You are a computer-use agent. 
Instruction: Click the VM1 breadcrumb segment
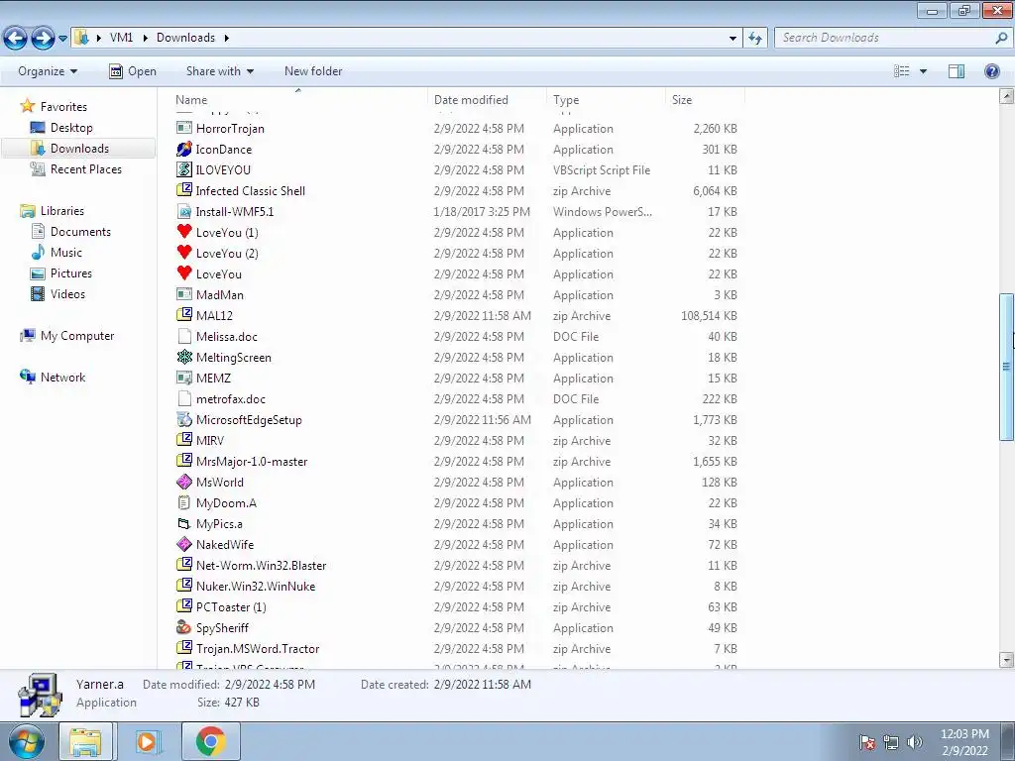click(x=121, y=38)
